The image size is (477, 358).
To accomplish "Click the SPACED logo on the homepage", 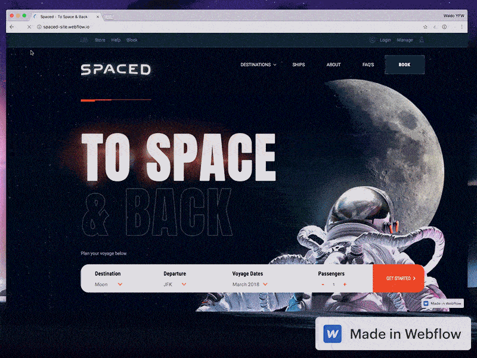I will click(x=115, y=69).
